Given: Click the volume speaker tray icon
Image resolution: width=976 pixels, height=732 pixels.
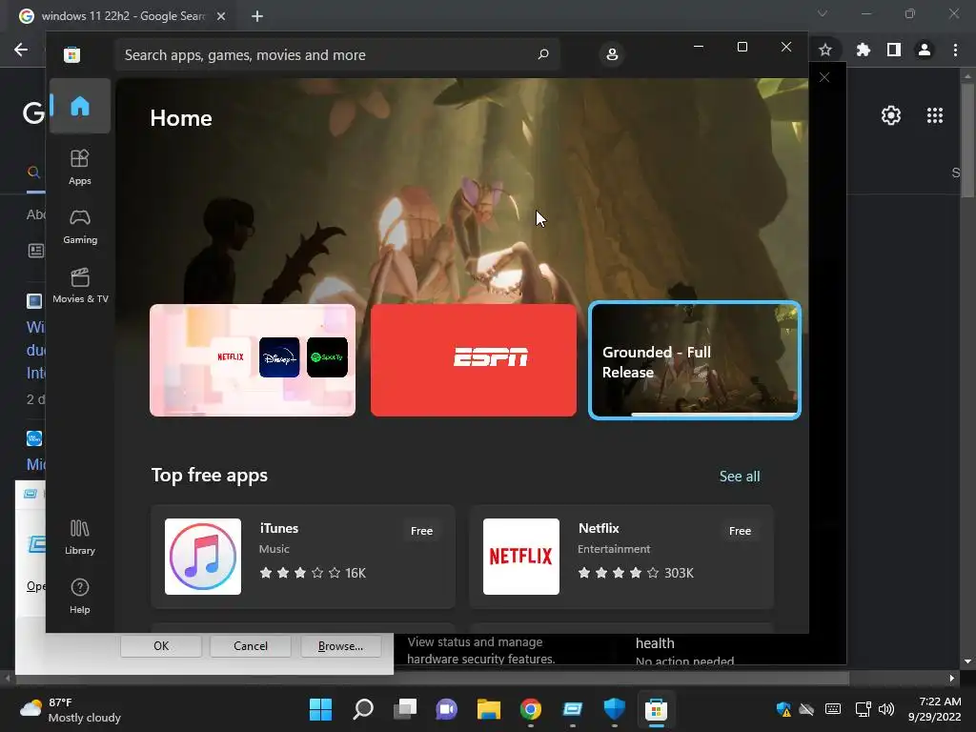Looking at the screenshot, I should point(886,709).
